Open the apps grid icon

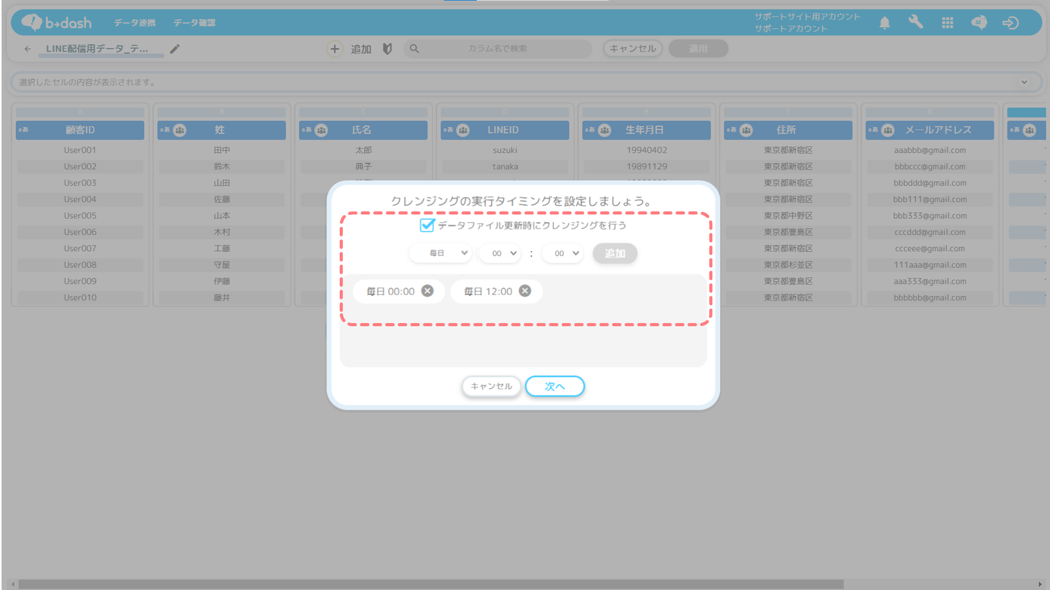(x=947, y=23)
